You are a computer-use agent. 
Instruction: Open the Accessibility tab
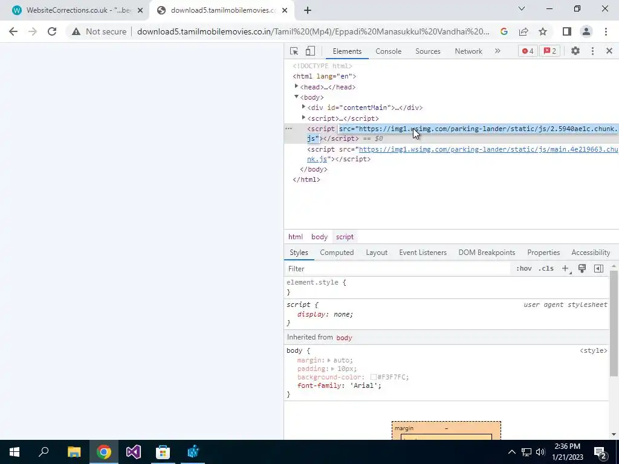click(x=591, y=253)
